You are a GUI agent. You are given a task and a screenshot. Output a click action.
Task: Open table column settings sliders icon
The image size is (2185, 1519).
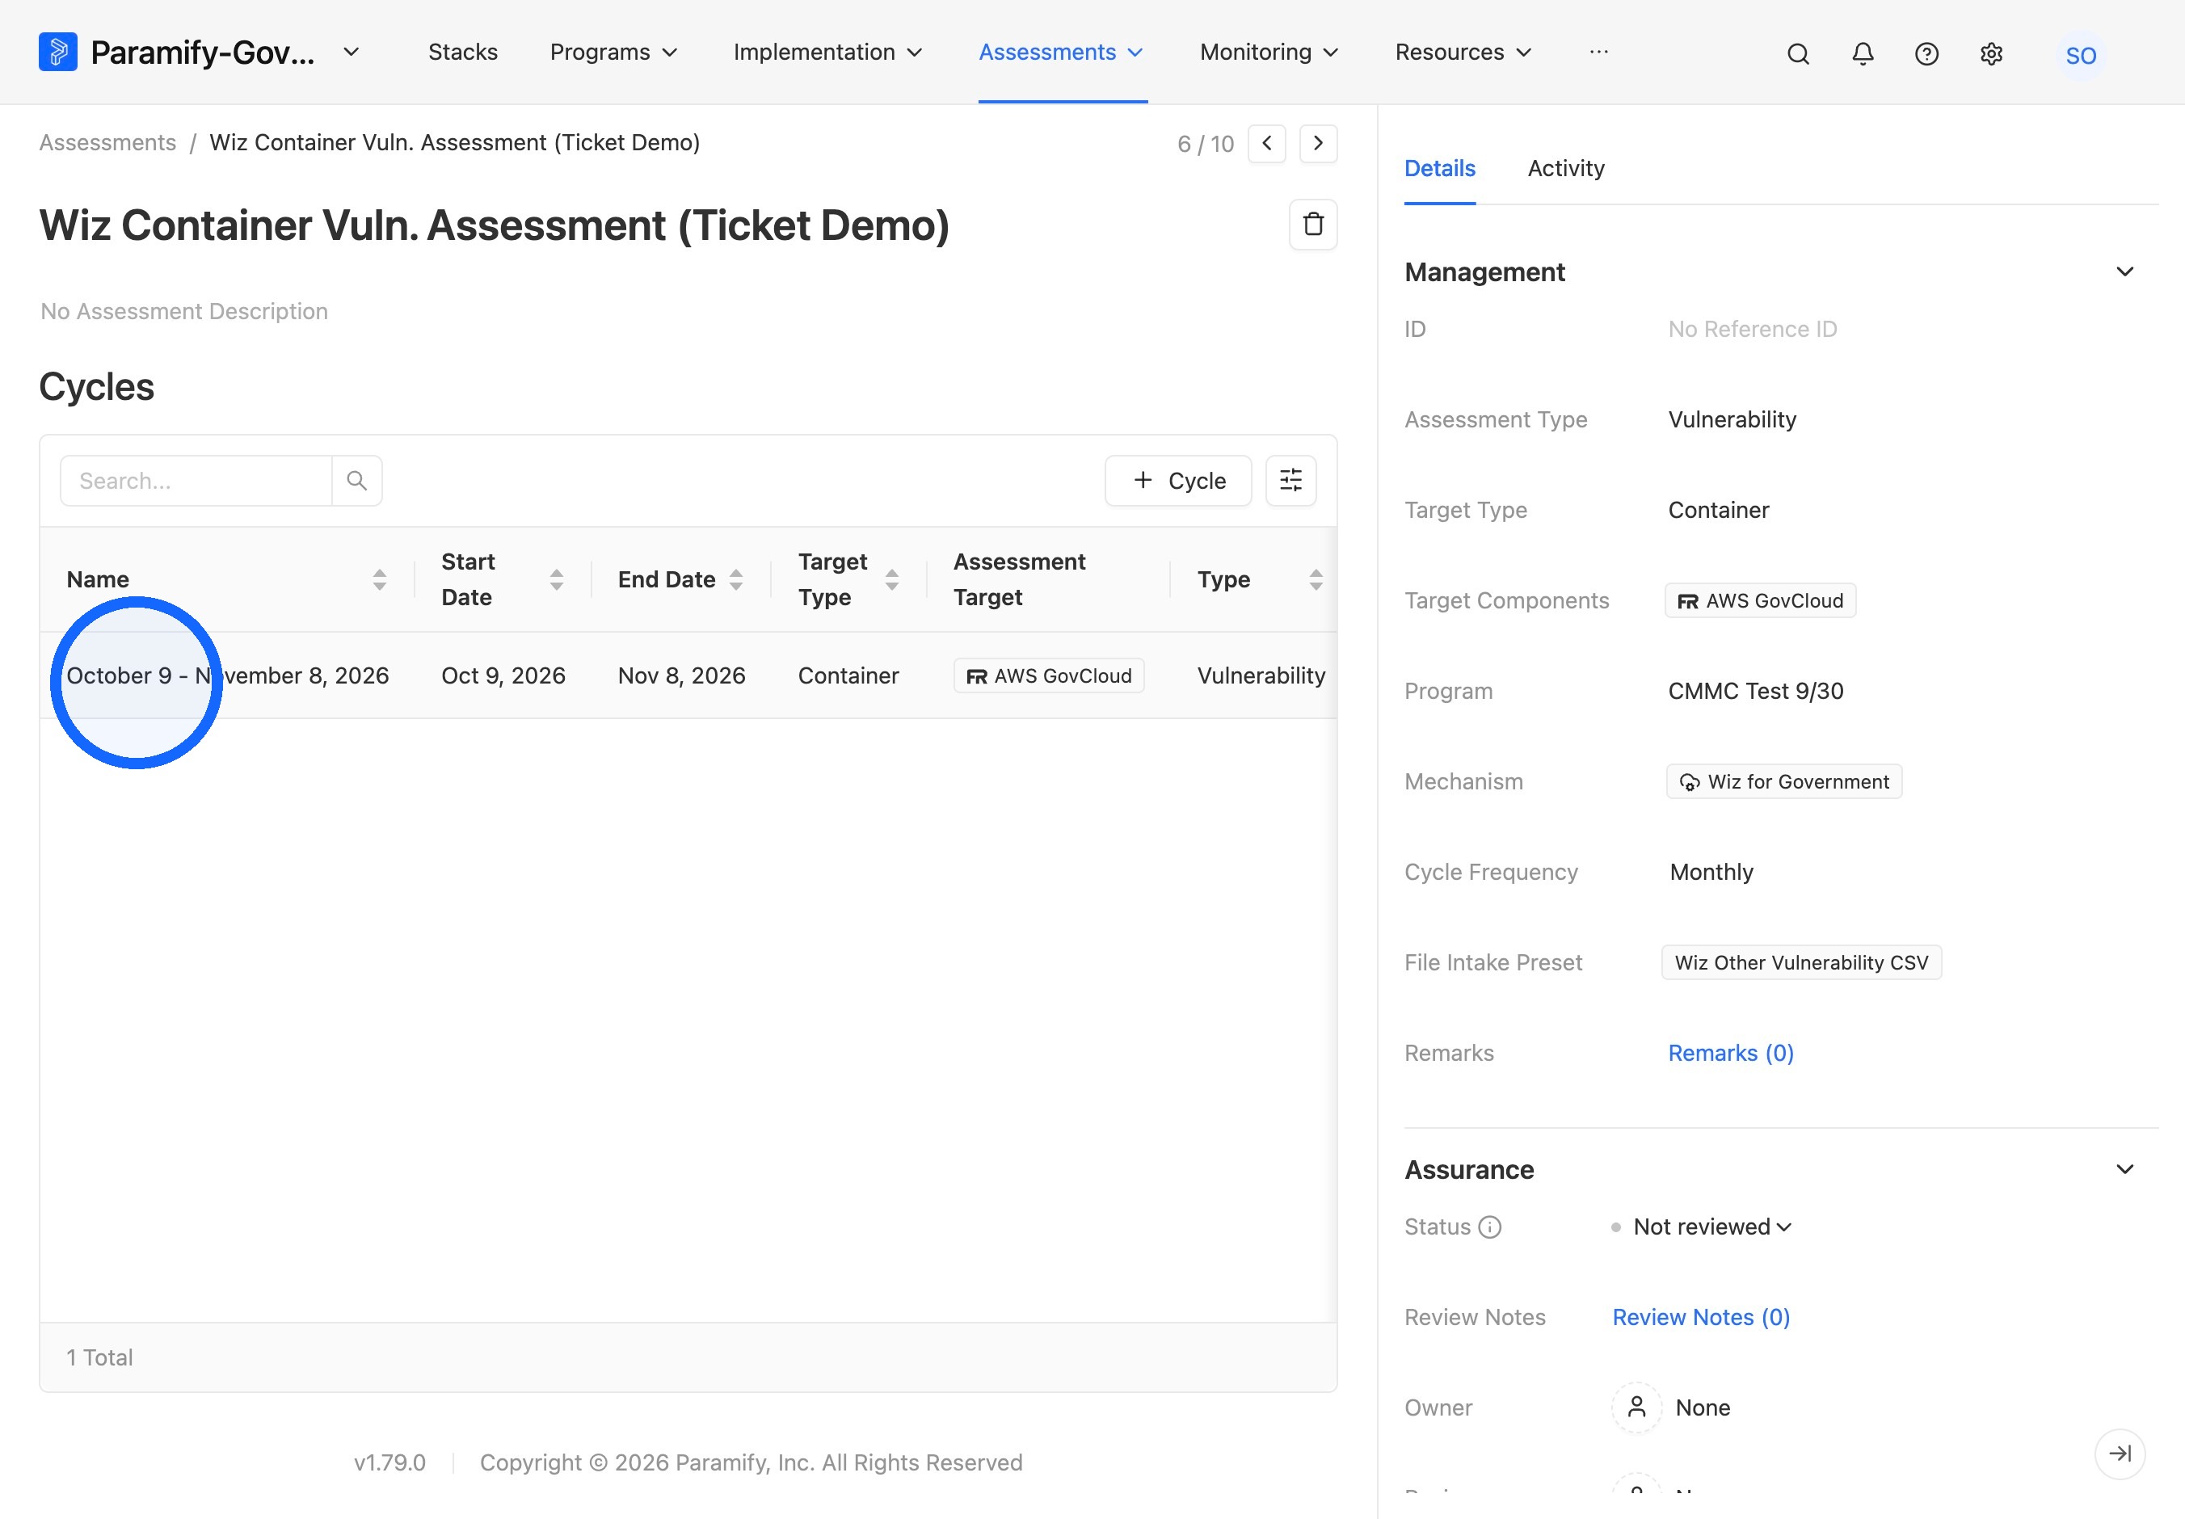(1290, 481)
